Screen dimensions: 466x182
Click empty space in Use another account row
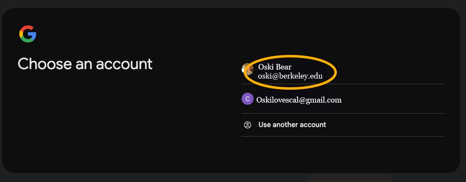[x=386, y=125]
